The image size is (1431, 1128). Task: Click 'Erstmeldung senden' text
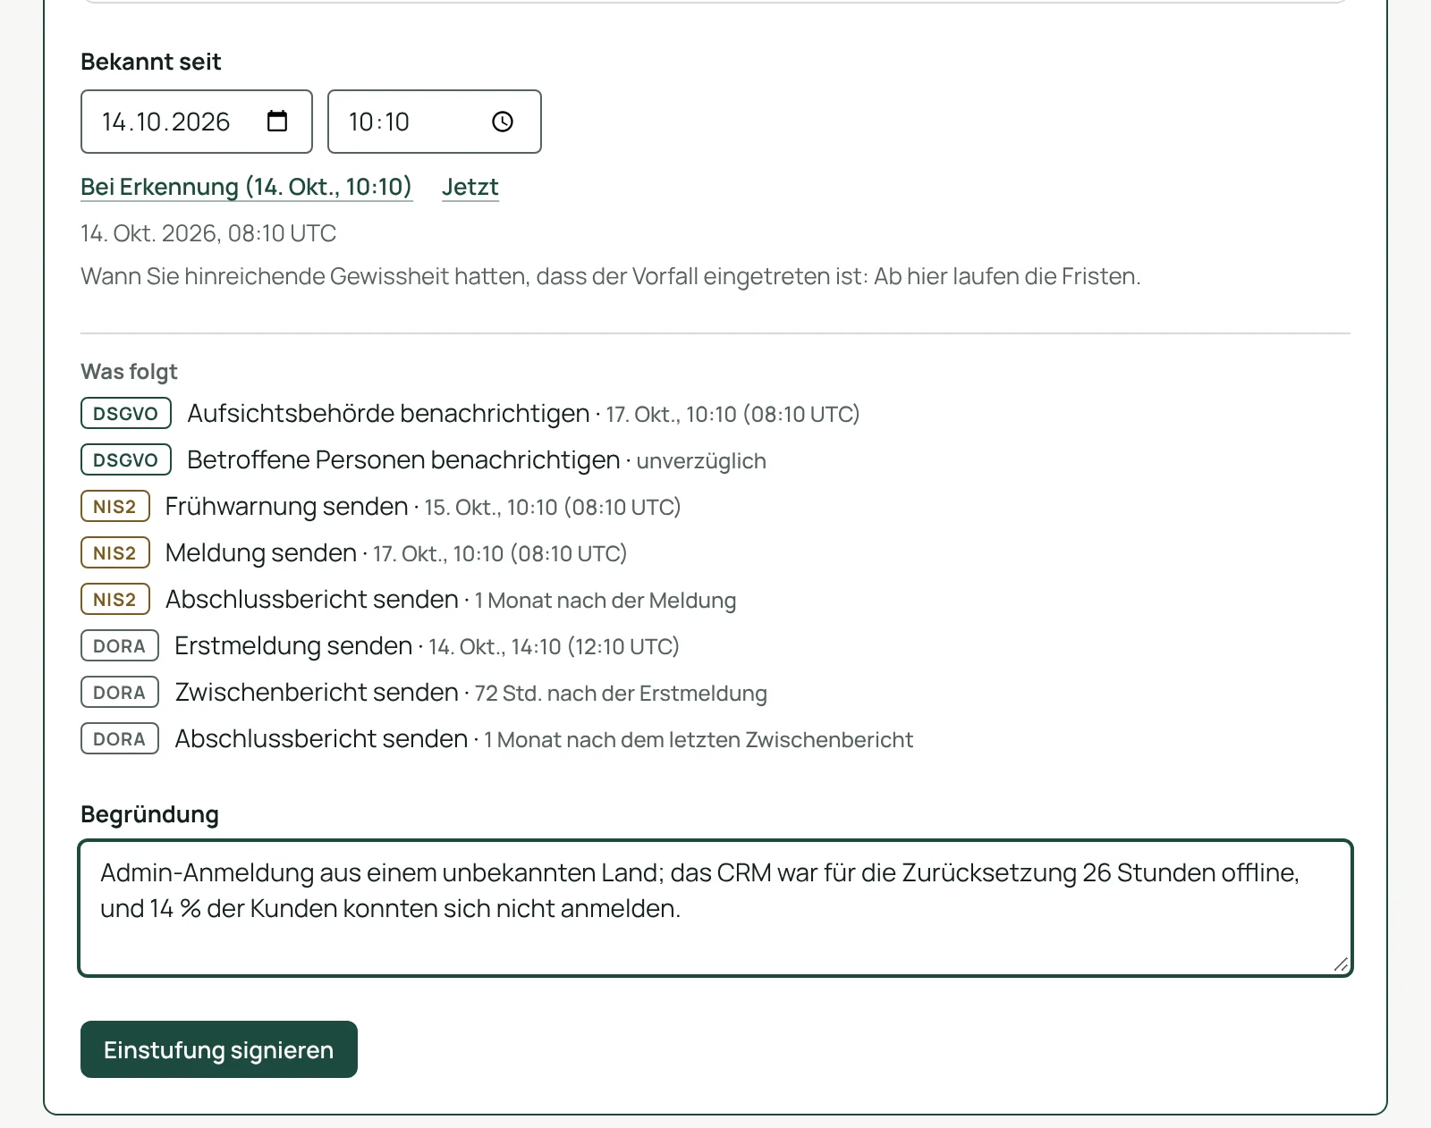coord(293,646)
